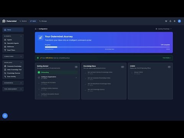
Task: Open the Configure Organization step
Action: click(x=57, y=77)
